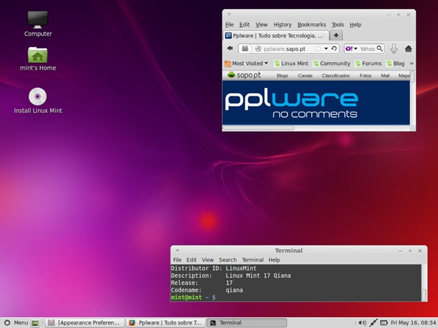The height and width of the screenshot is (328, 438).
Task: Open the Terminal window's Help menu
Action: point(274,260)
